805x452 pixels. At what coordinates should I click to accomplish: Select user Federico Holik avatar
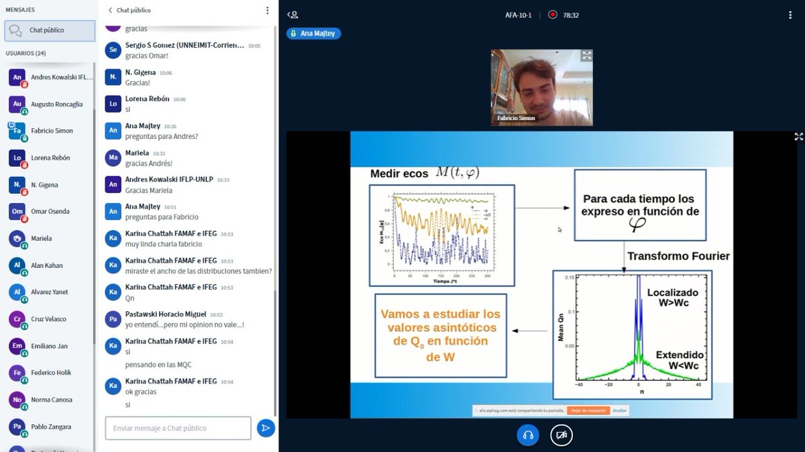click(x=17, y=373)
